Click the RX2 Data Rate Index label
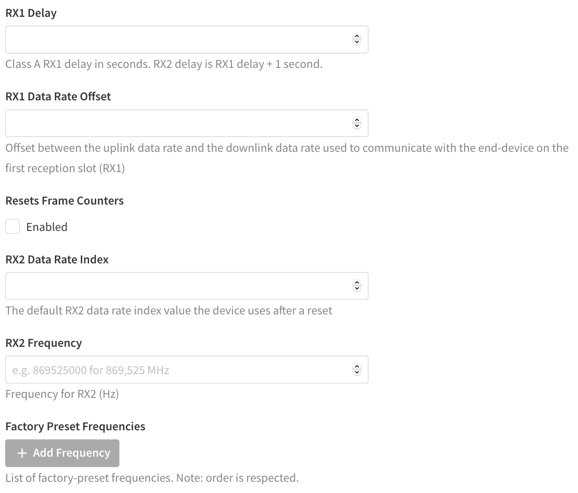Screen dimensions: 578x493 [x=57, y=259]
